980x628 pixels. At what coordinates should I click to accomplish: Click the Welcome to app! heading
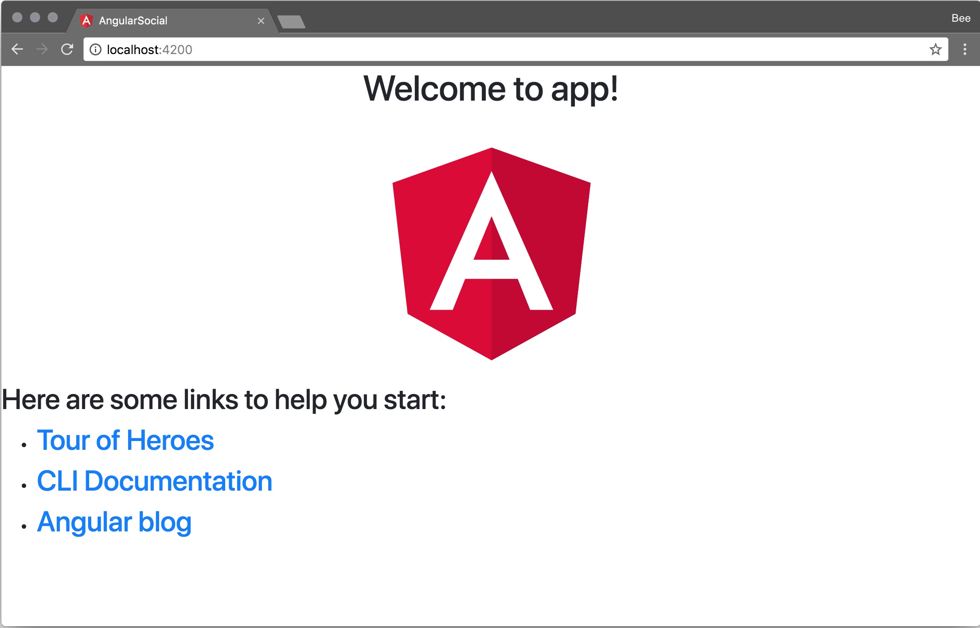pos(491,89)
